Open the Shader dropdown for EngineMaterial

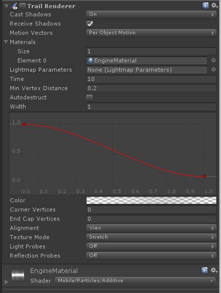(135, 281)
